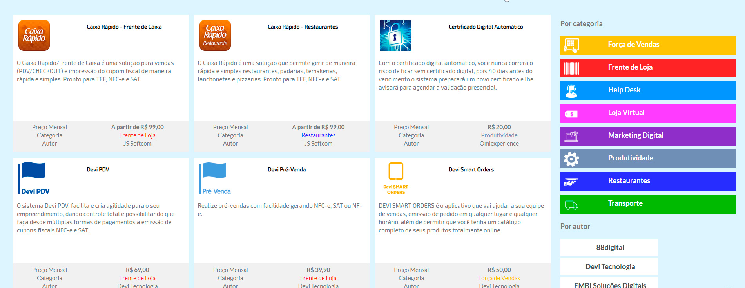
Task: Click the price R$ 50,00
Action: click(499, 270)
